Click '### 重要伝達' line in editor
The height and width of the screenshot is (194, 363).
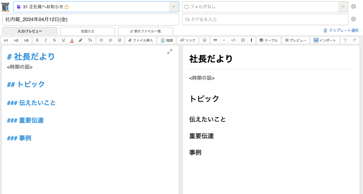(25, 120)
